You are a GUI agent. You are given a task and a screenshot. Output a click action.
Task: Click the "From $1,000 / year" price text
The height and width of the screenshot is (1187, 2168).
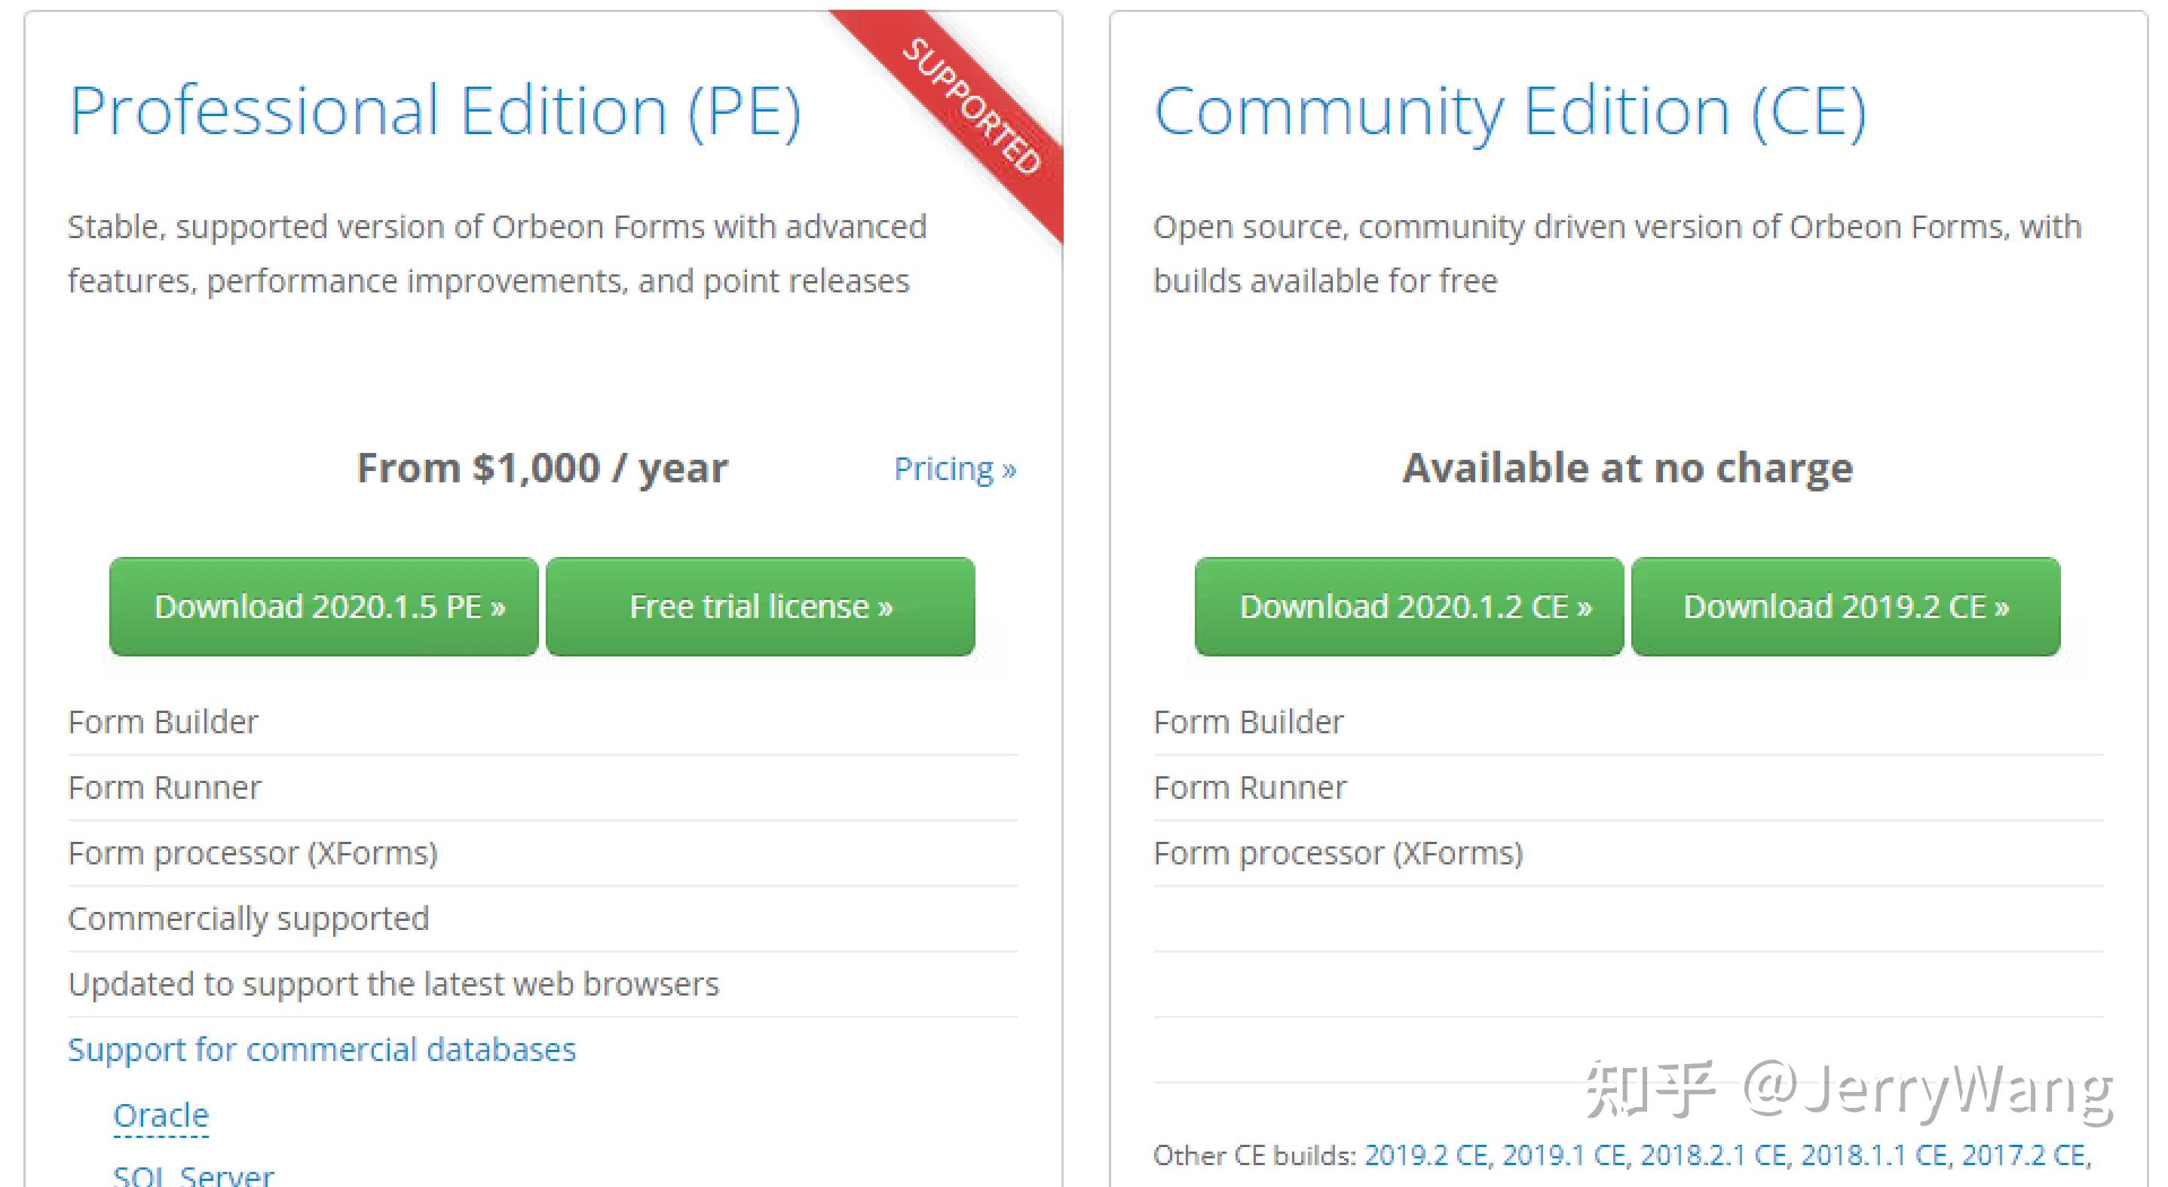[542, 468]
